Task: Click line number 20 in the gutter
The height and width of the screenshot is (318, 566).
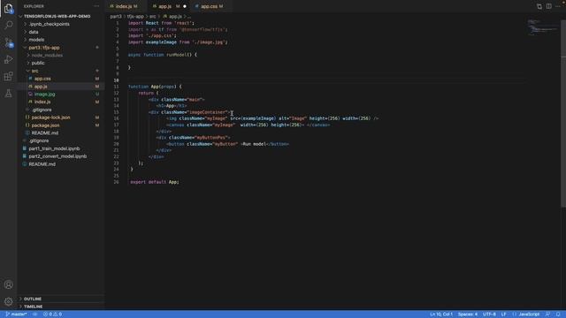Action: pos(116,144)
